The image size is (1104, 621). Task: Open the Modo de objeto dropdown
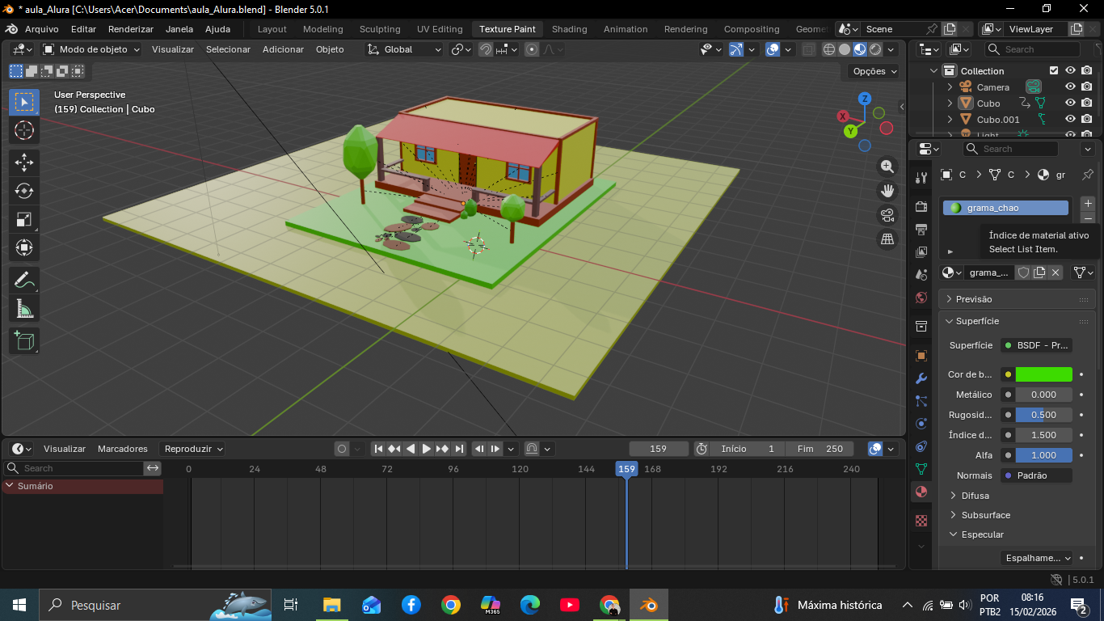(x=93, y=49)
